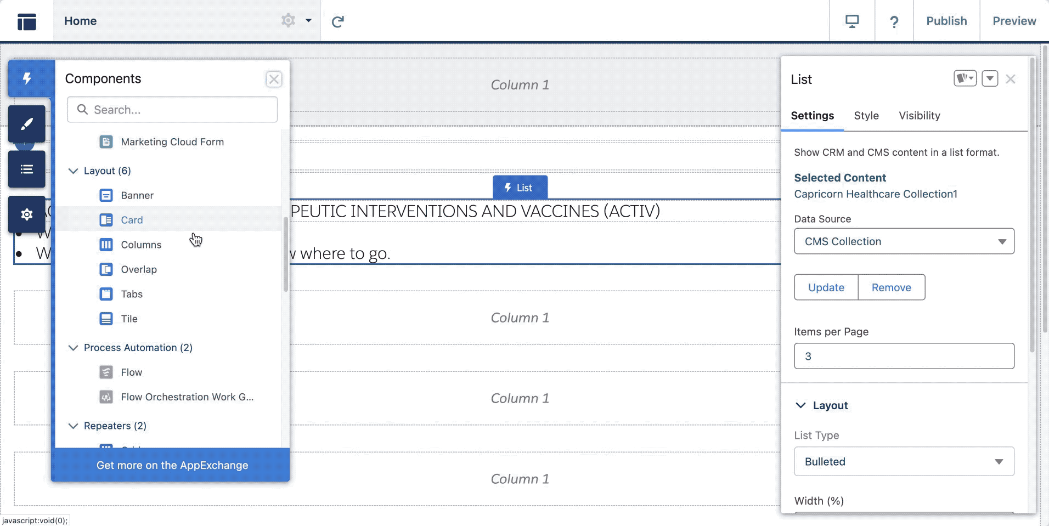Click the Preview button

(1014, 21)
